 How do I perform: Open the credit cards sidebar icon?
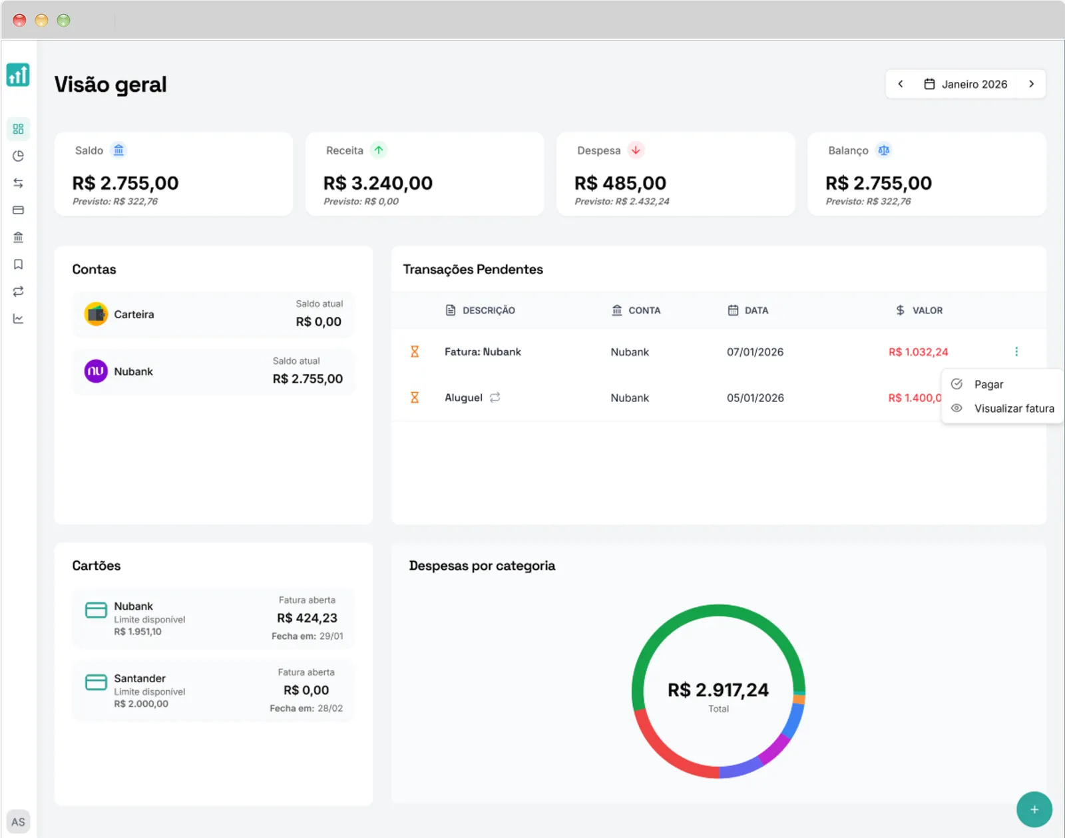point(18,210)
